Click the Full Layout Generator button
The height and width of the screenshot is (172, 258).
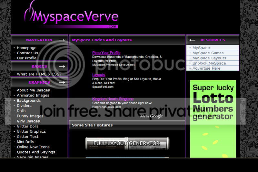pos(127,143)
